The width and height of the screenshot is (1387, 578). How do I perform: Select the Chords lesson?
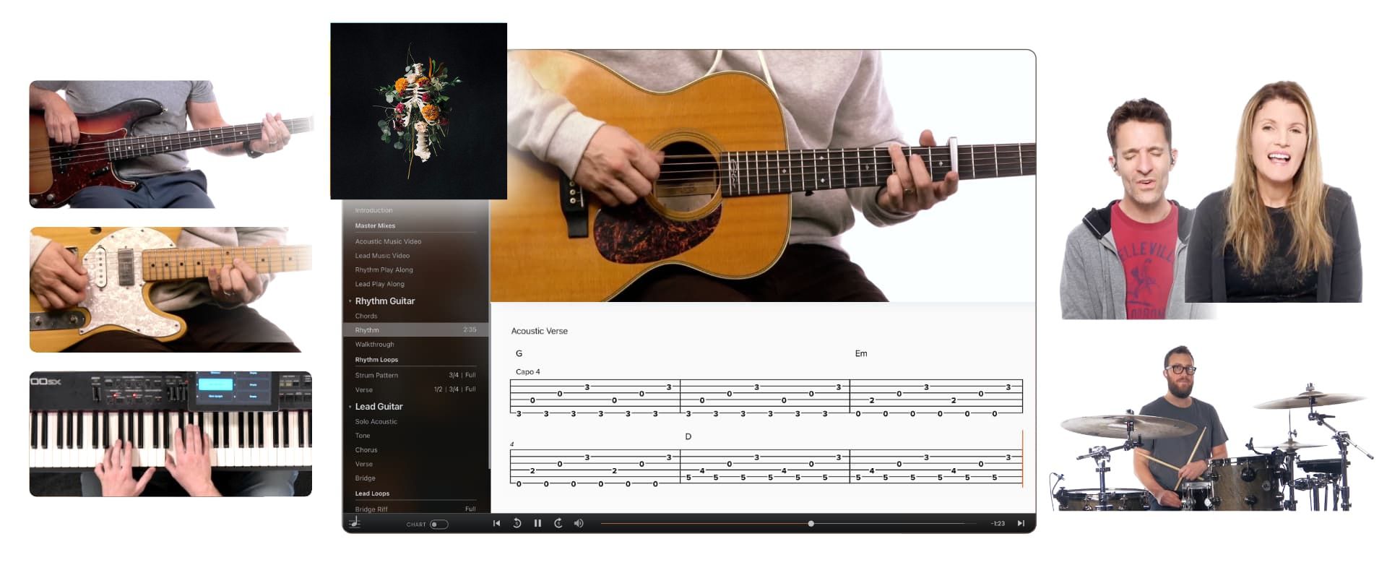366,316
